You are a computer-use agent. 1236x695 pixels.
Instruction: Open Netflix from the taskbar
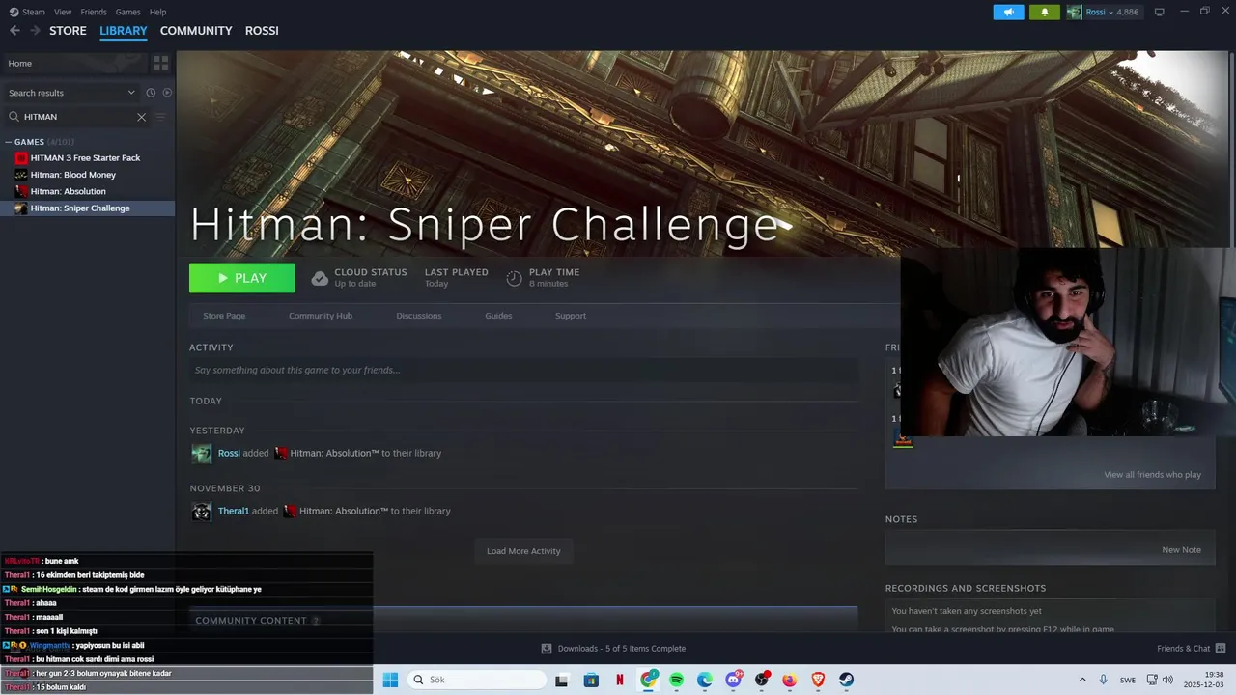click(620, 680)
